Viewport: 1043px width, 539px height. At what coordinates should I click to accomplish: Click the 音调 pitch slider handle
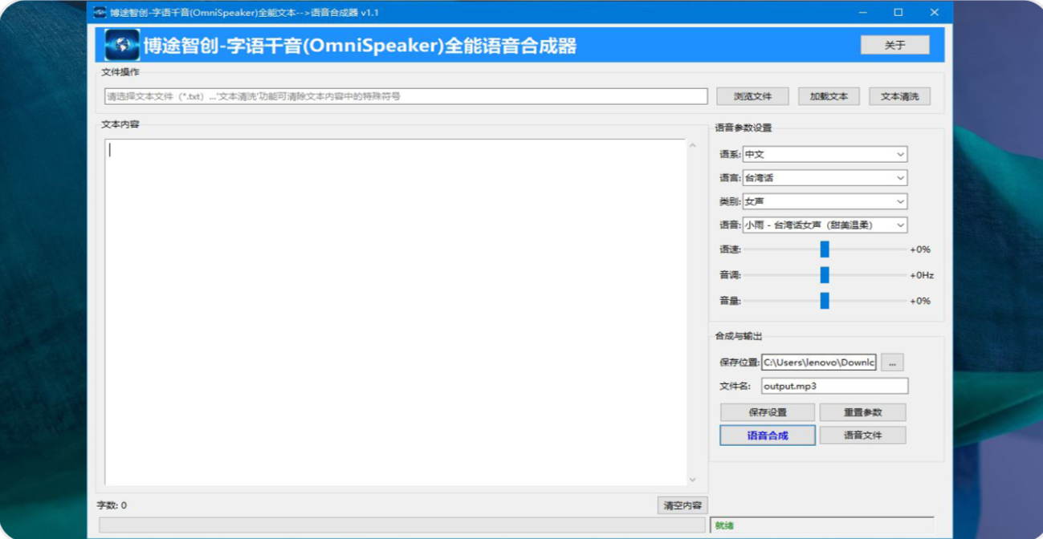click(825, 275)
